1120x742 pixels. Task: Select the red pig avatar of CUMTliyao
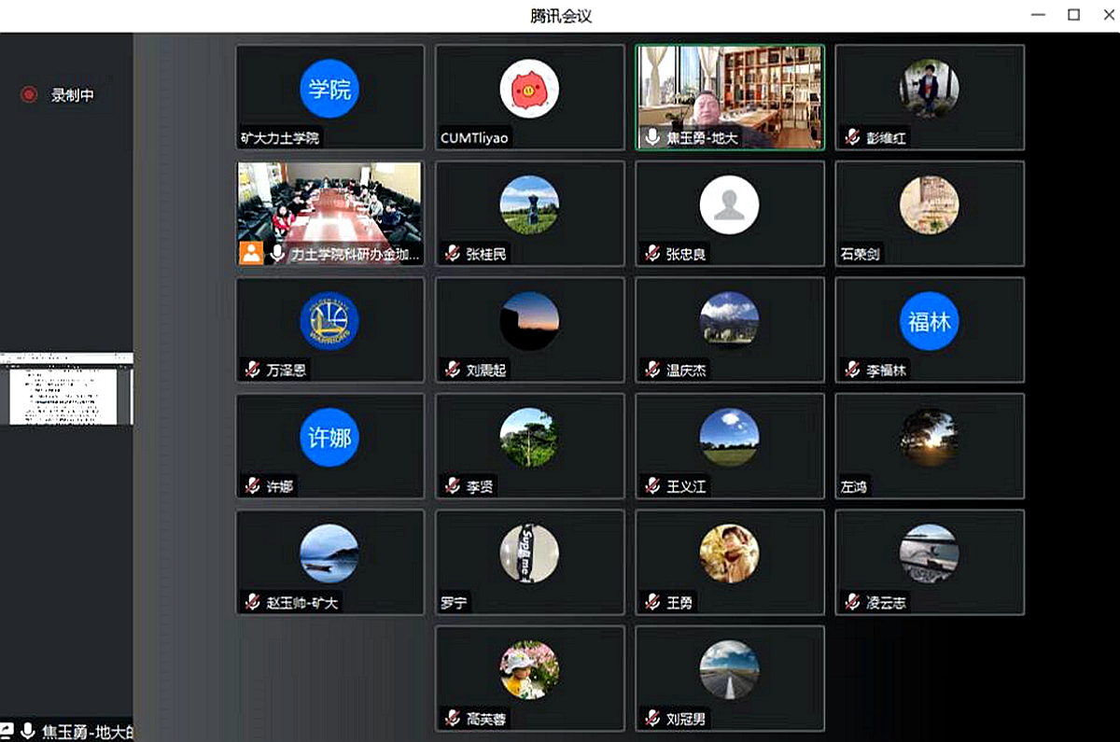529,89
